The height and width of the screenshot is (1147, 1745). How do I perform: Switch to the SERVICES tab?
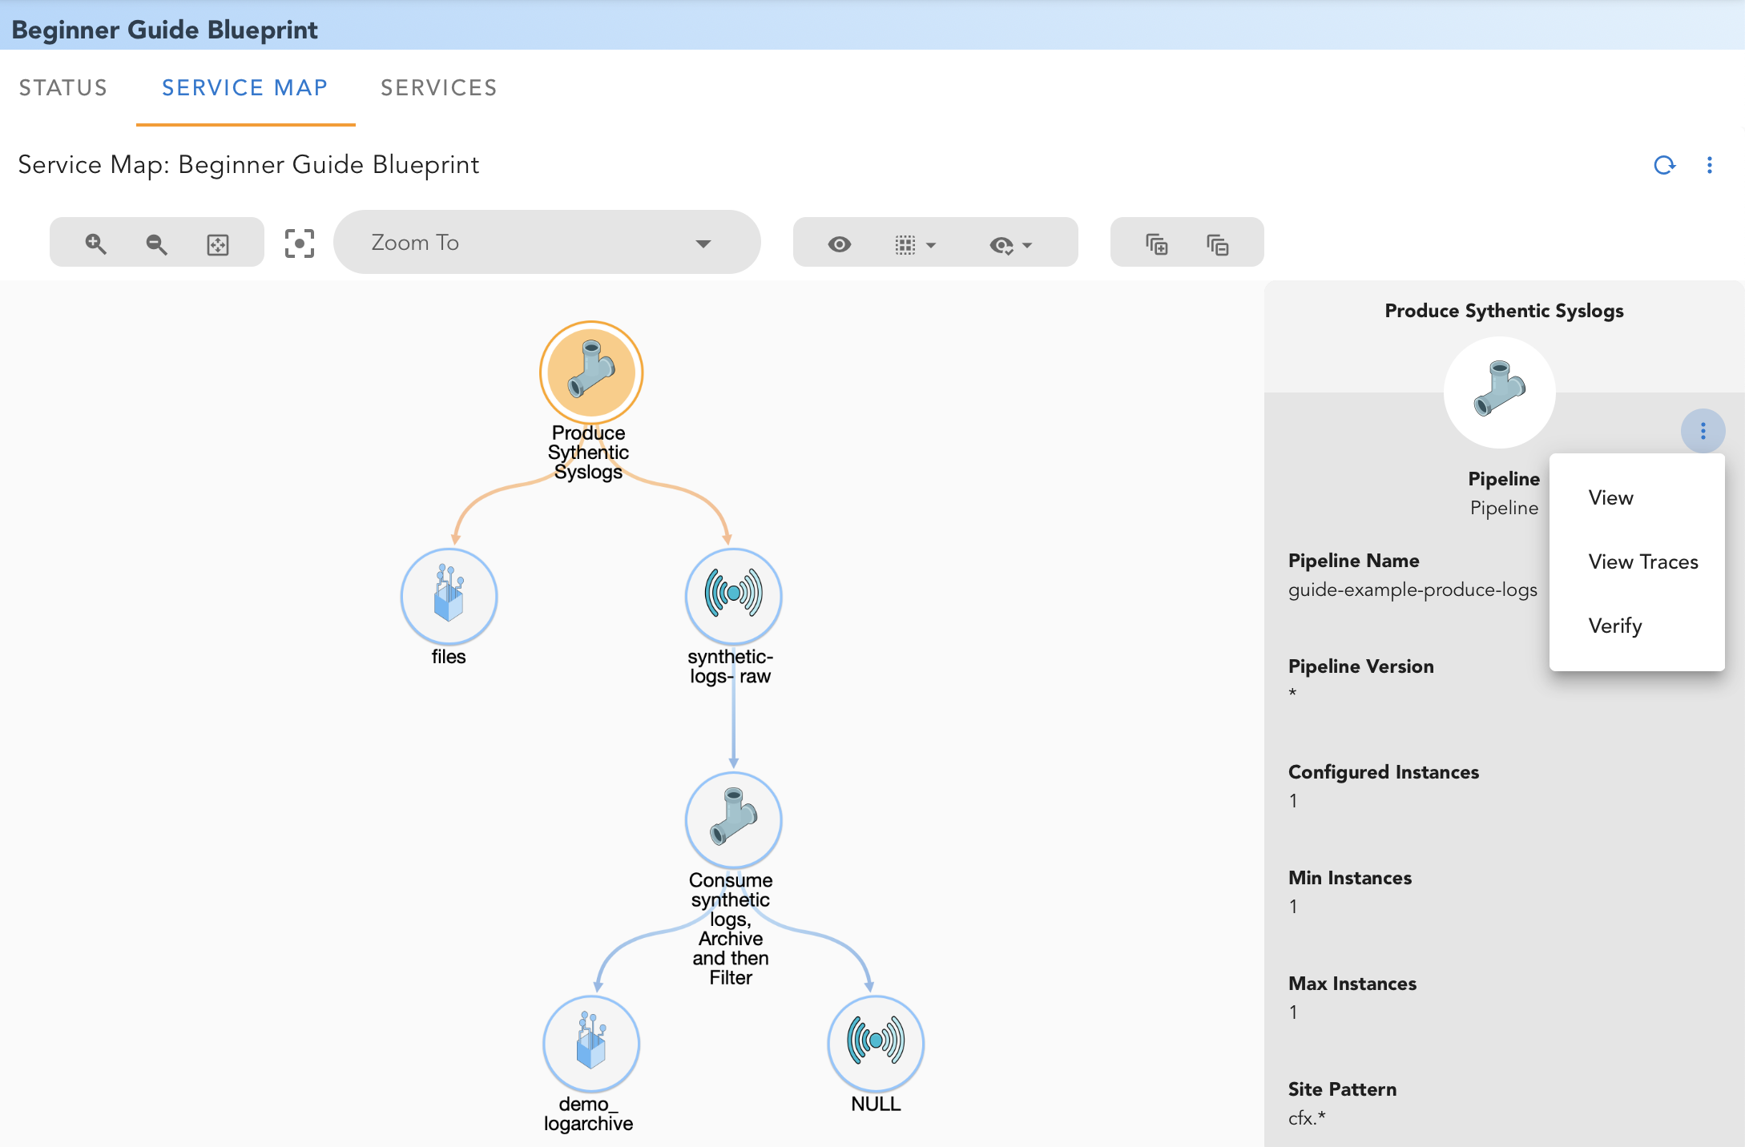tap(438, 87)
